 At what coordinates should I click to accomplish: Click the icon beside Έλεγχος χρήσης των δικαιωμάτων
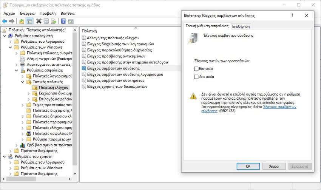click(84, 87)
